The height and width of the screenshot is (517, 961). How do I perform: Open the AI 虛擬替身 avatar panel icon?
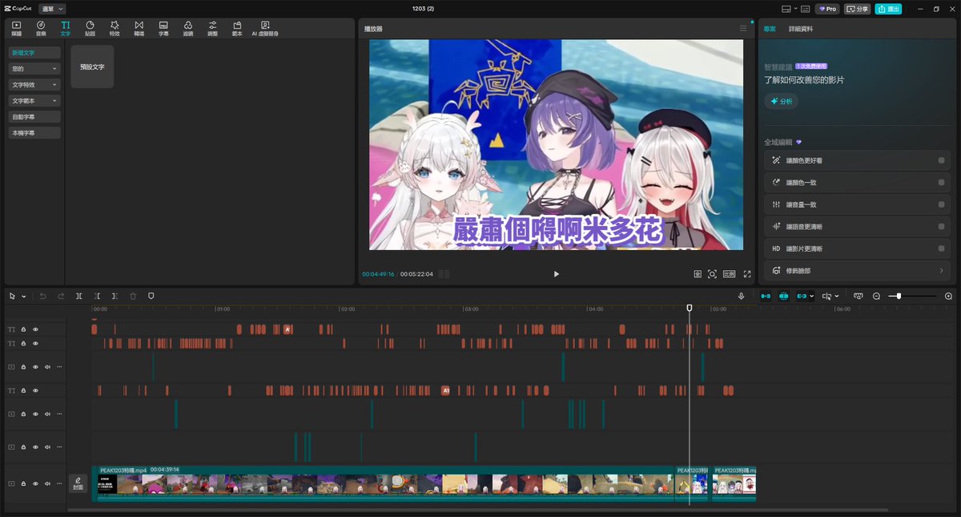pos(265,29)
